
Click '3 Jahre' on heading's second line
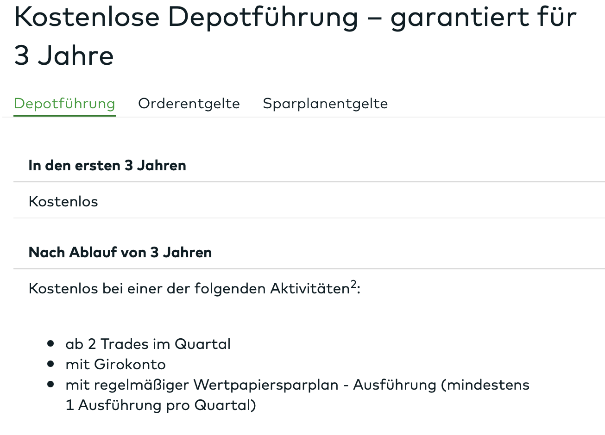pyautogui.click(x=64, y=56)
